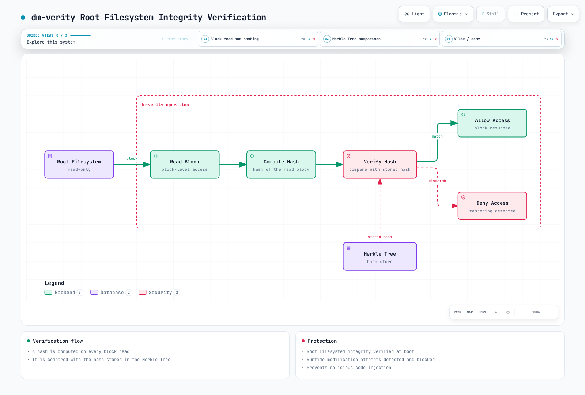Select the Compute Hash node
The height and width of the screenshot is (395, 585).
click(281, 165)
